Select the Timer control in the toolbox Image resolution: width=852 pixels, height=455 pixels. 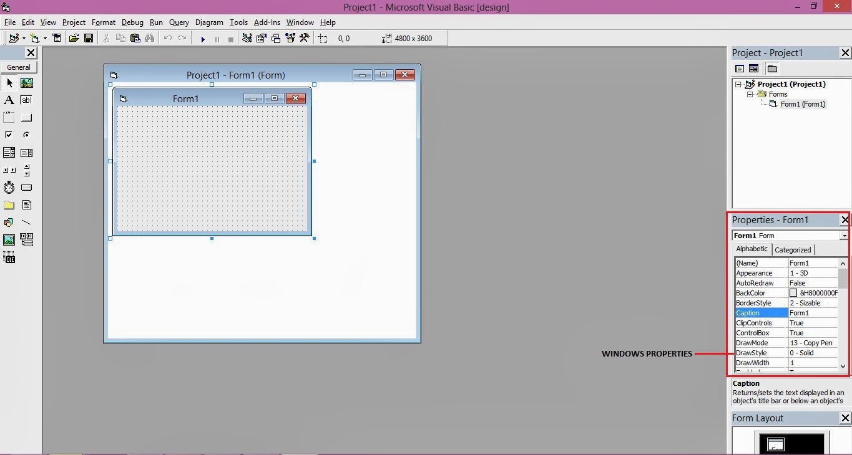(x=9, y=187)
